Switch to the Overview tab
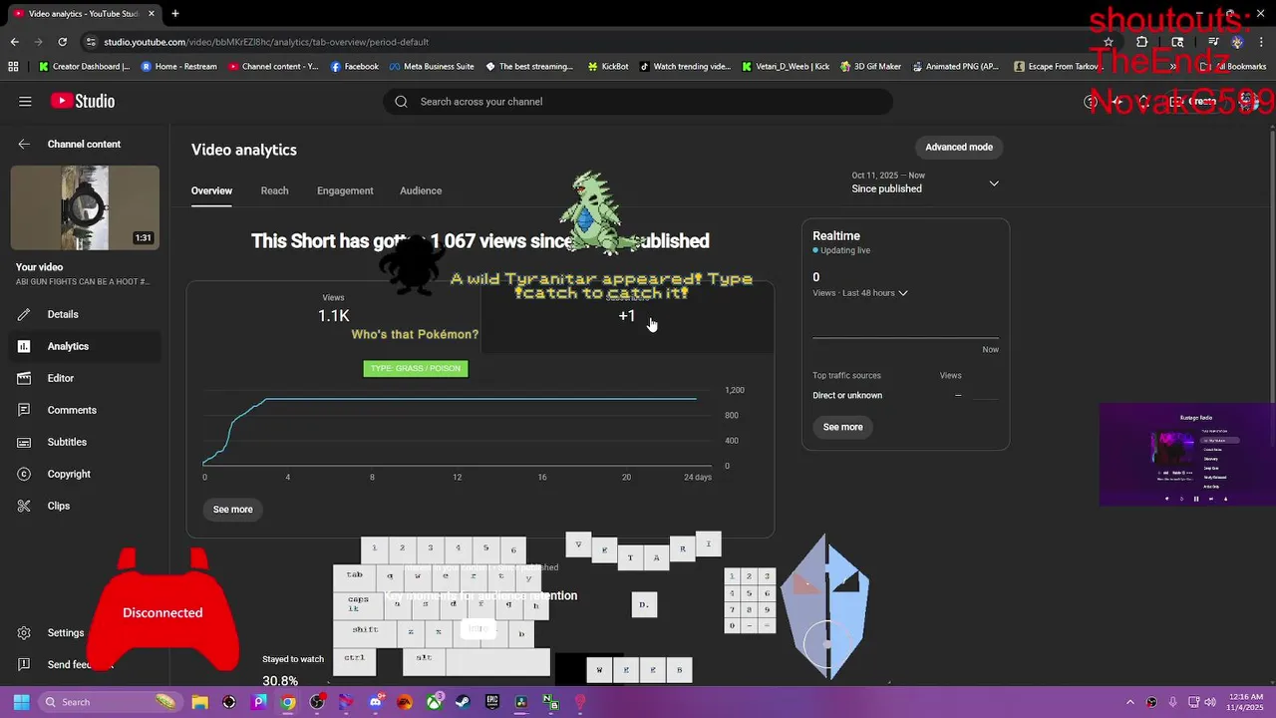This screenshot has width=1276, height=718. [211, 190]
